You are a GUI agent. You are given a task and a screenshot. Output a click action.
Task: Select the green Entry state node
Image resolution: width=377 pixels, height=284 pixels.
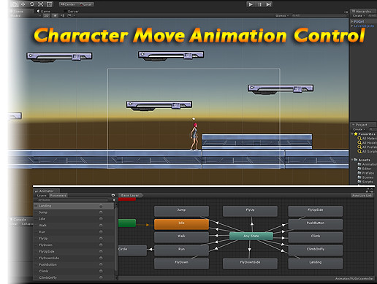tap(127, 223)
